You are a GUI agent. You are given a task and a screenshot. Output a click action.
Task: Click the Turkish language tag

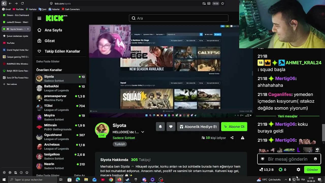pyautogui.click(x=120, y=144)
